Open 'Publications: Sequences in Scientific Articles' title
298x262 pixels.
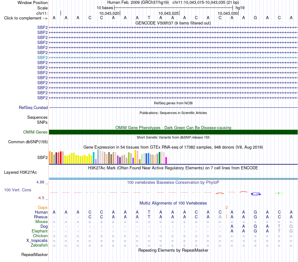173,113
